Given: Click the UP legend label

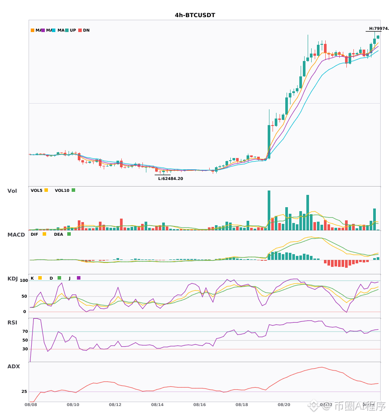Looking at the screenshot, I should [x=73, y=30].
